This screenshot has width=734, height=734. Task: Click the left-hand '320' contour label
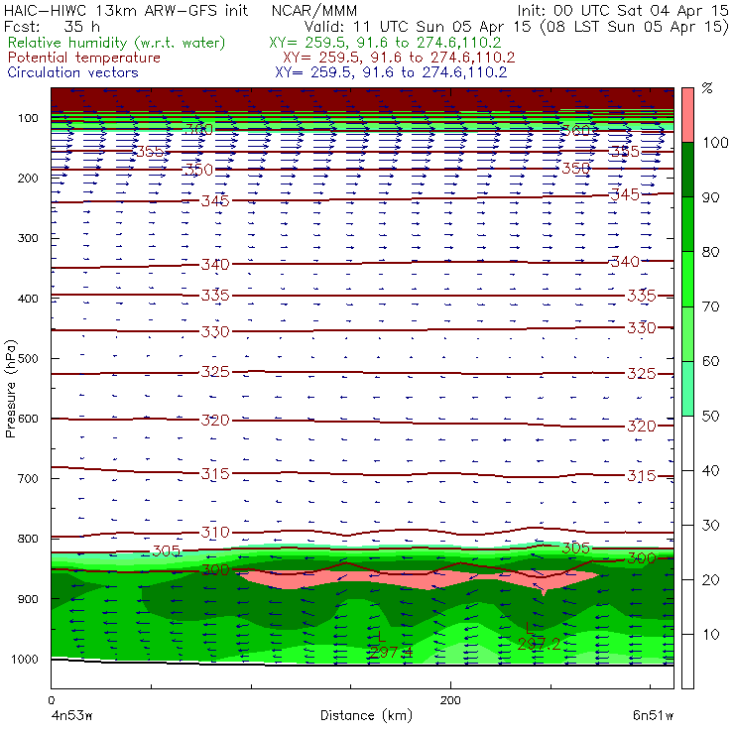pyautogui.click(x=215, y=420)
